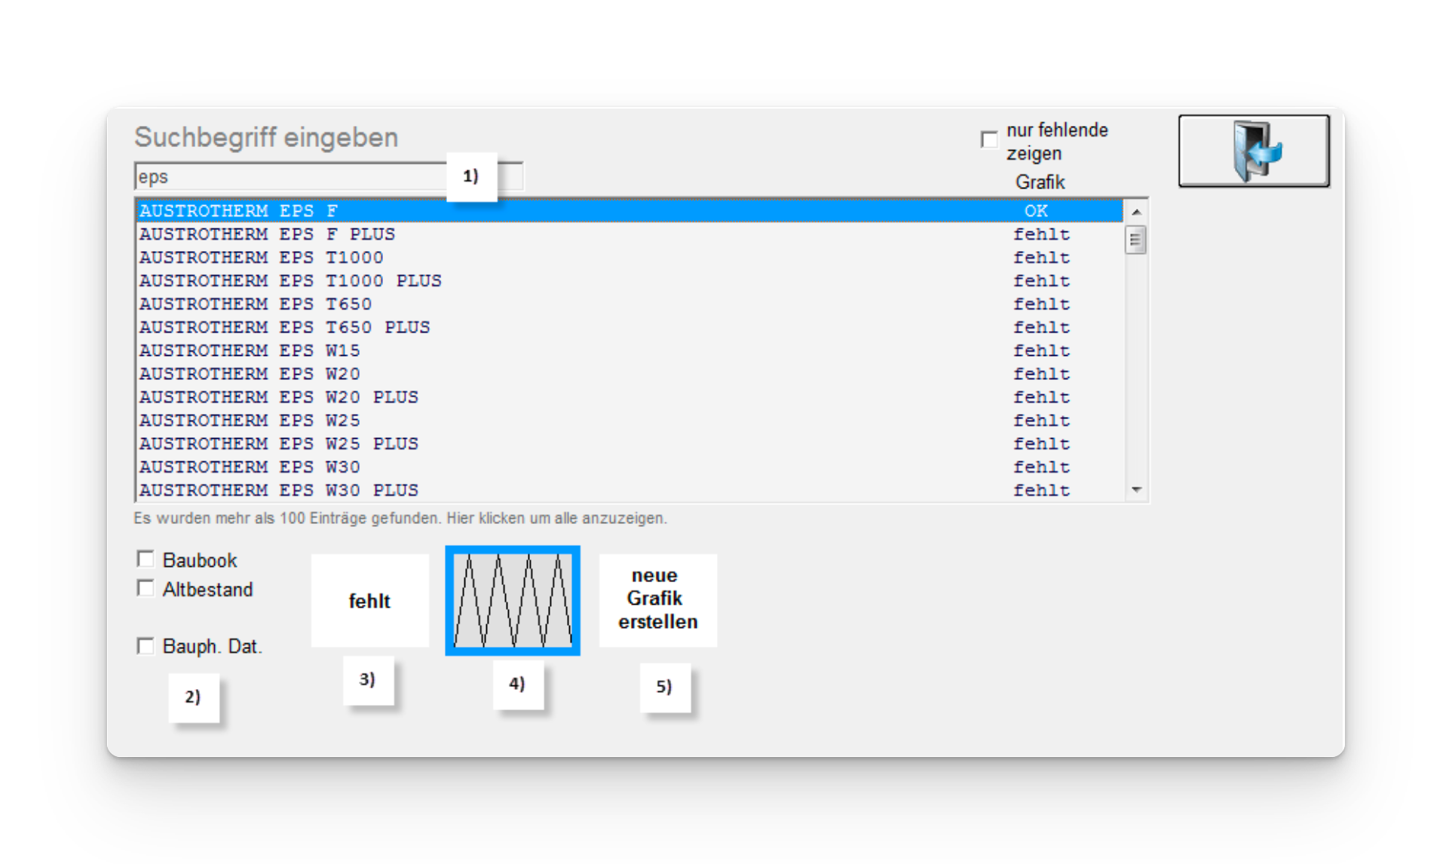Select AUSTROTHERM EPS T650 PLUS entry

pos(284,327)
